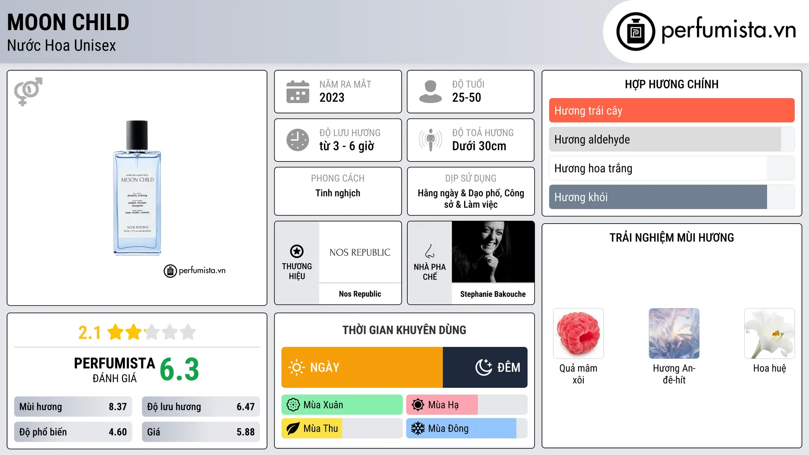The height and width of the screenshot is (455, 809).
Task: Click the Nước Hoa Unisex subtitle
Action: coord(62,46)
